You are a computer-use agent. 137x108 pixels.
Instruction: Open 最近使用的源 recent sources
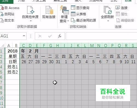tap(83, 20)
